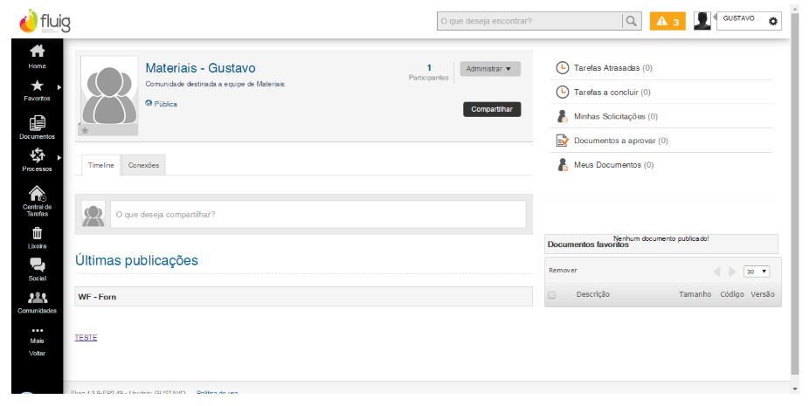Viewport: 809px width, 406px height.
Task: Check the select-all documents checkbox
Action: [x=551, y=295]
